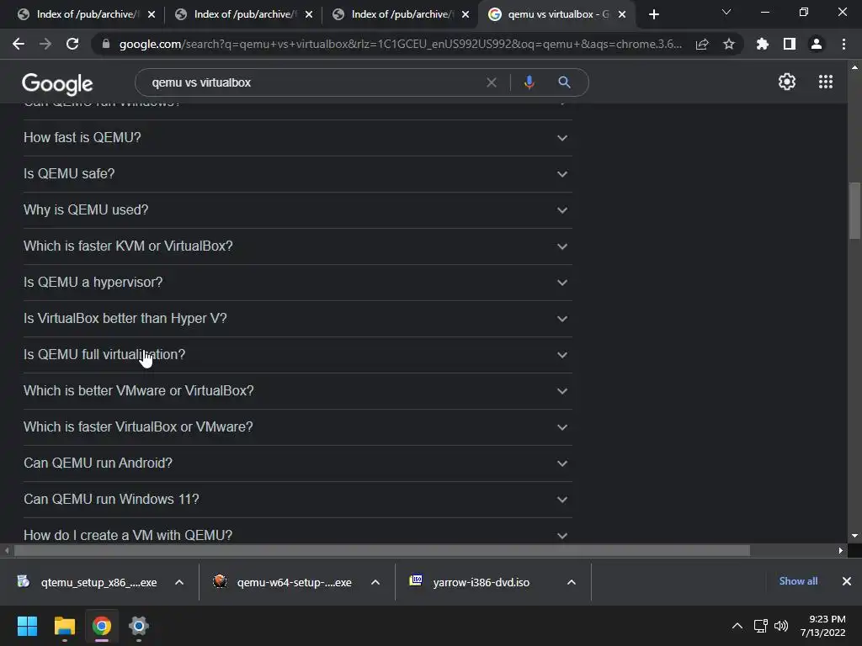Expand 'Can QEMU run Windows 11?' question

coord(297,500)
